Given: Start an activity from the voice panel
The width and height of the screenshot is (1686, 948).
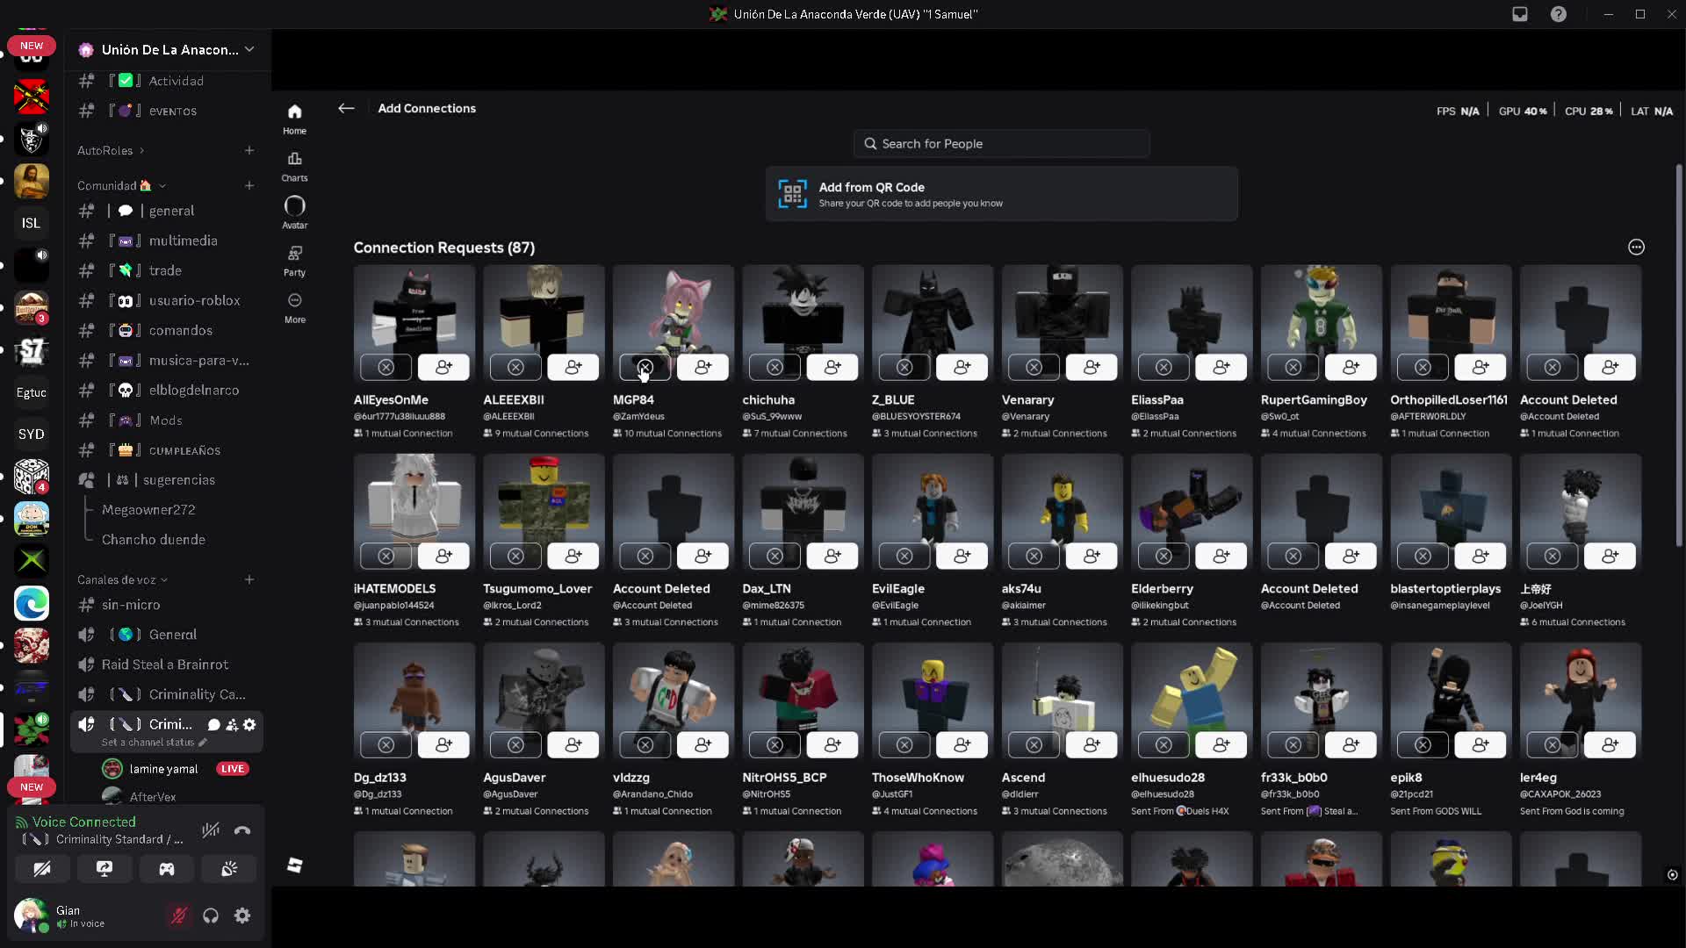Looking at the screenshot, I should click(167, 869).
